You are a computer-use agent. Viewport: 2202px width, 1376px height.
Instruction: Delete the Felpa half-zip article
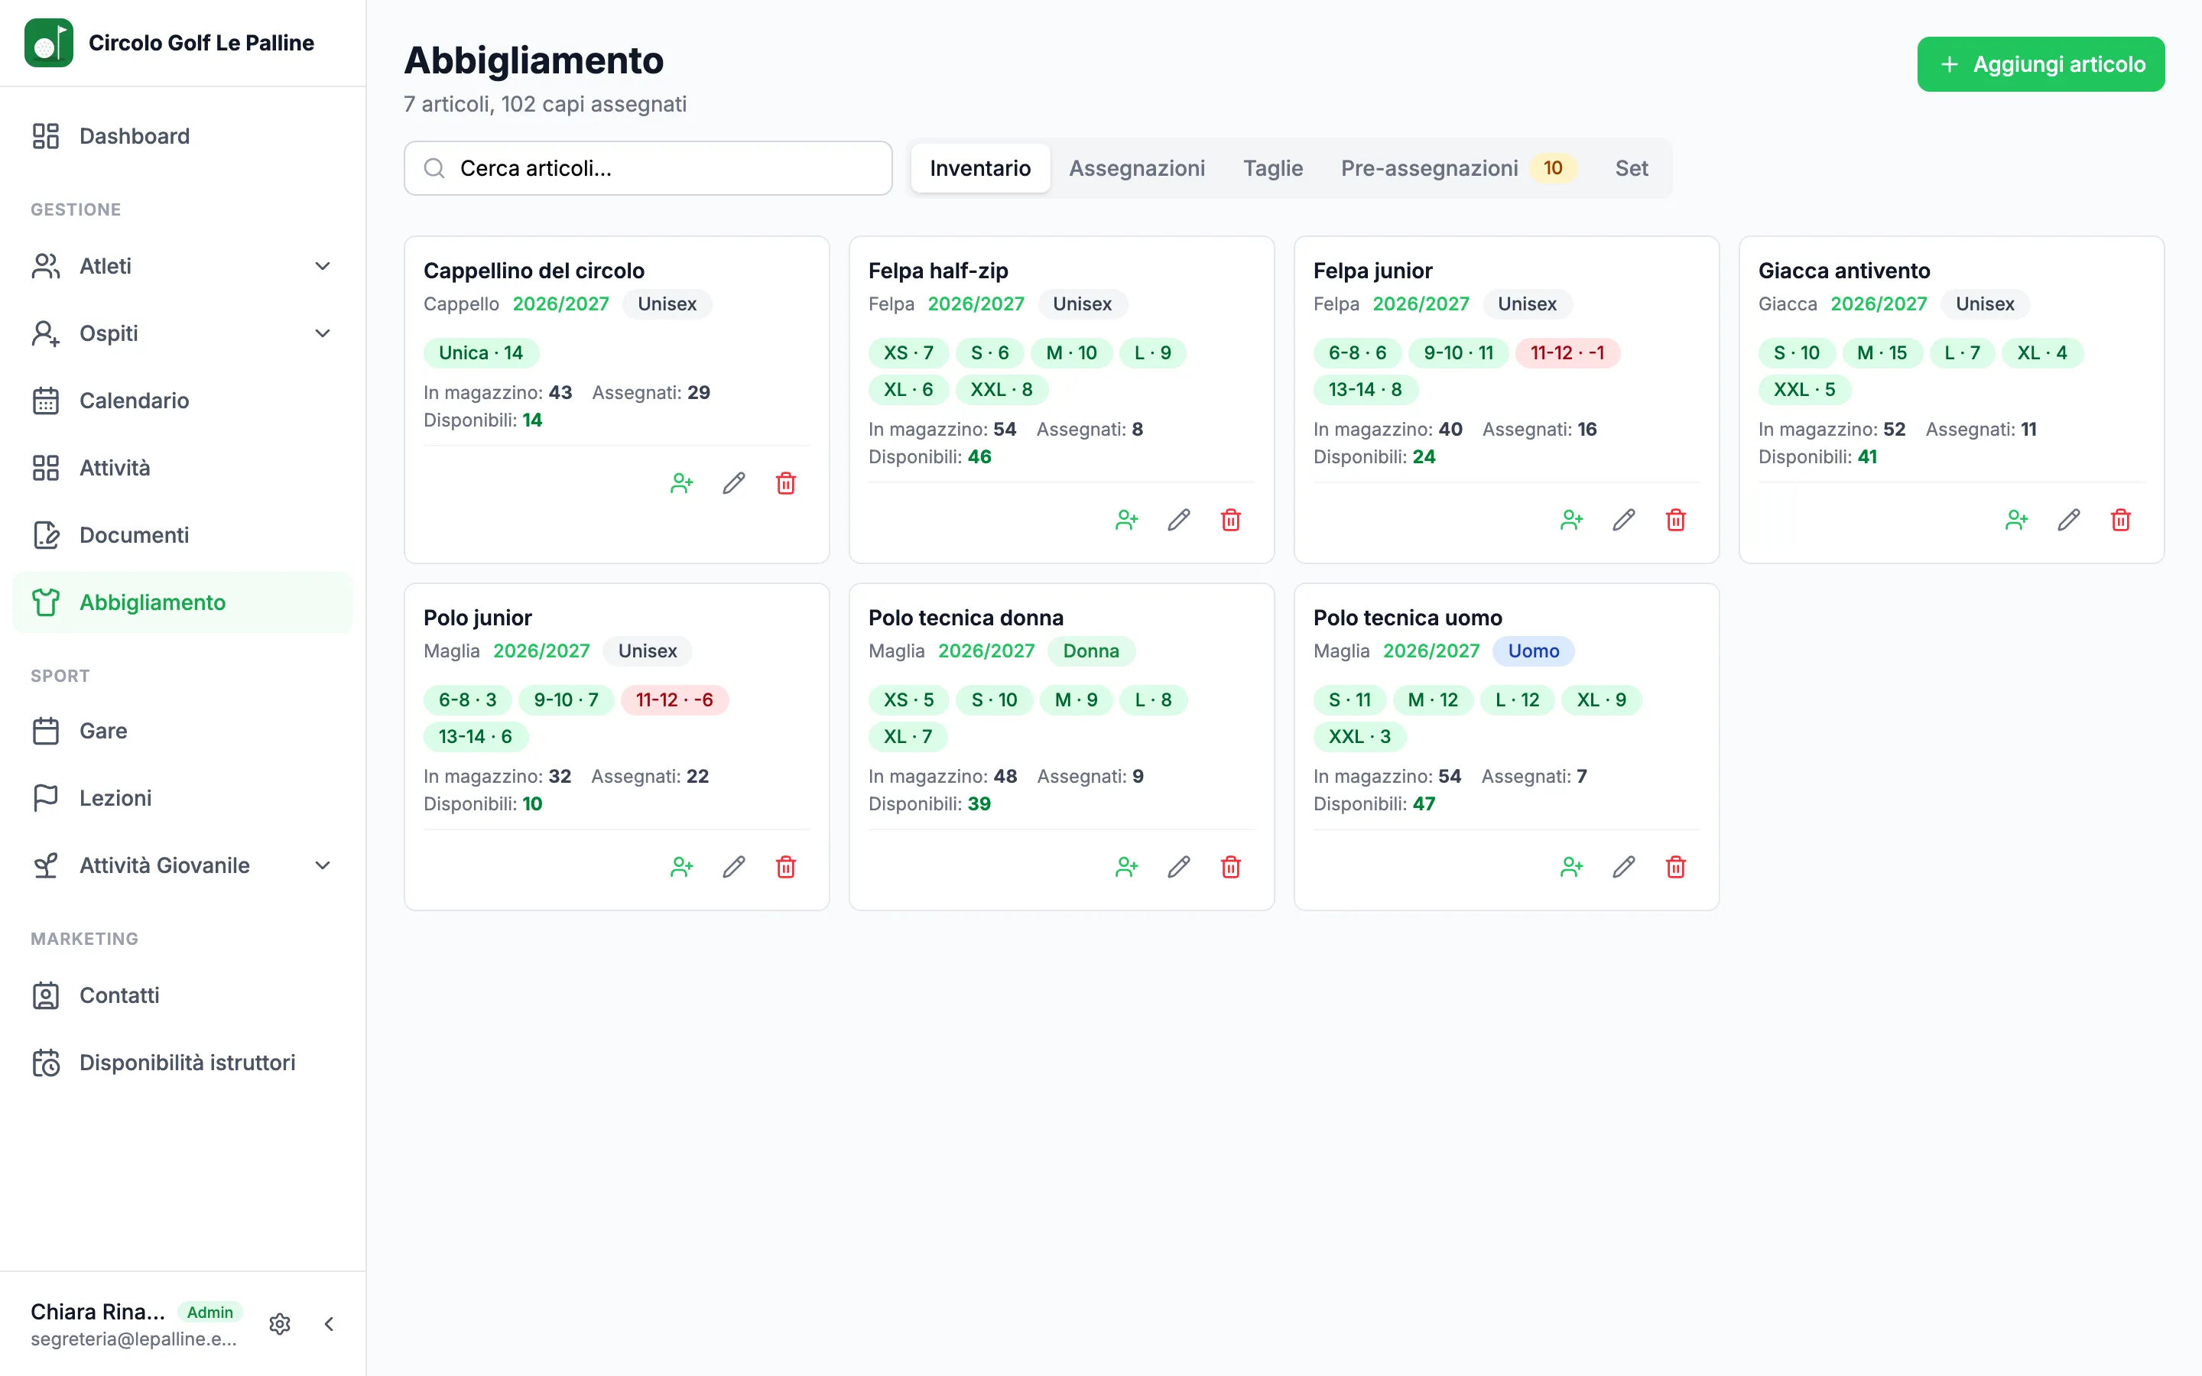(1231, 520)
